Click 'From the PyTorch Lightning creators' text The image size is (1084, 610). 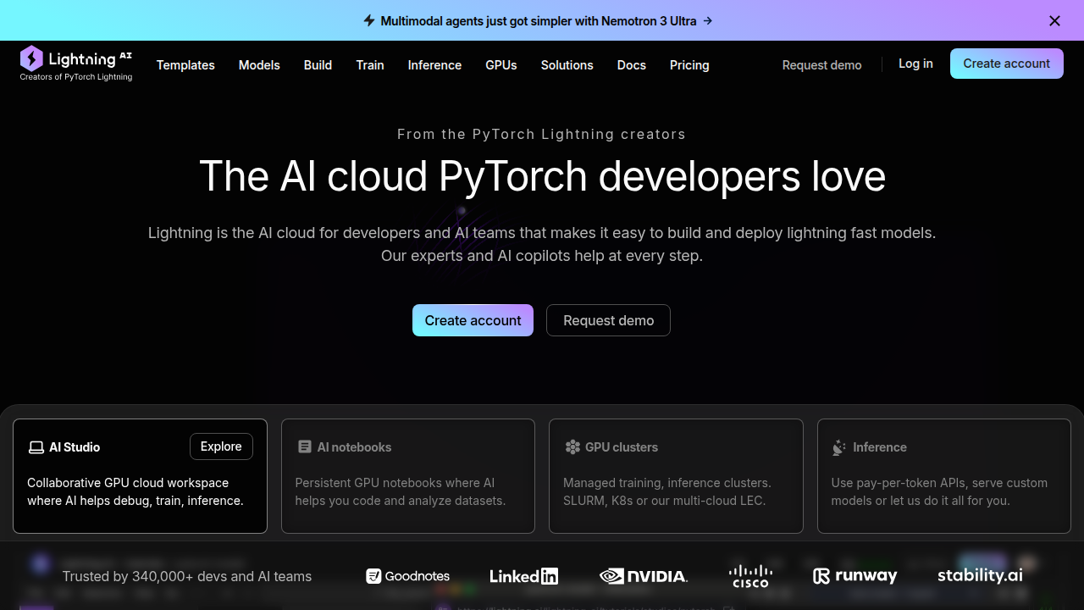[541, 134]
